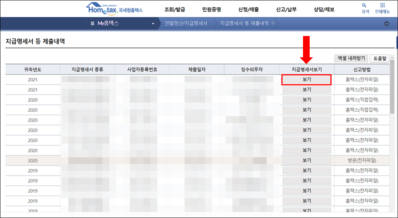Open the 조회/발급 menu

(x=174, y=9)
